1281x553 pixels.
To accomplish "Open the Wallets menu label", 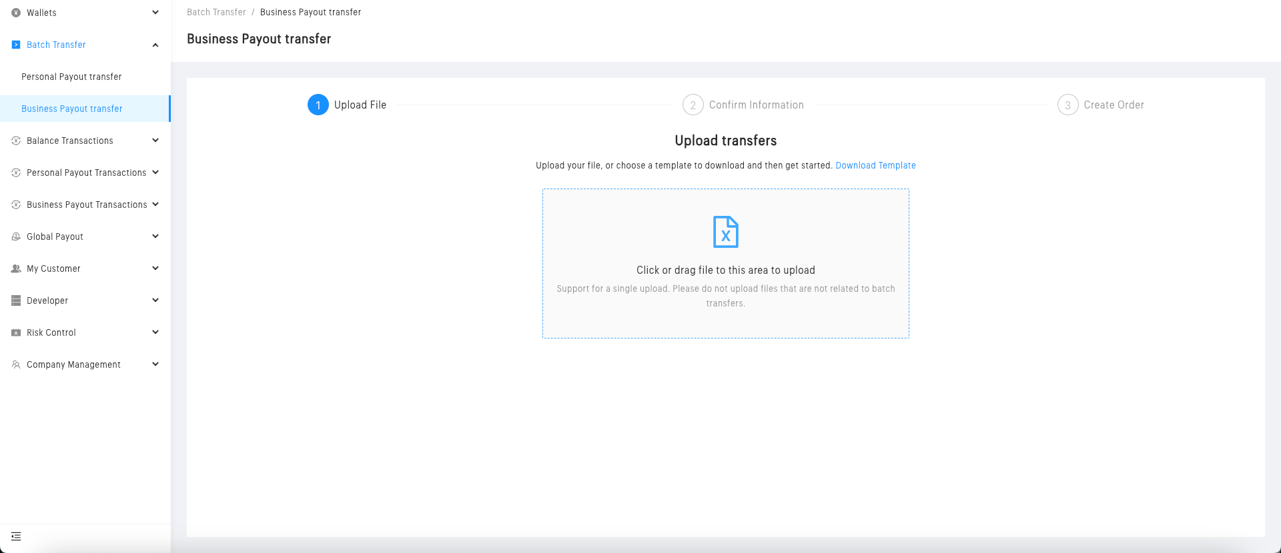I will (41, 13).
